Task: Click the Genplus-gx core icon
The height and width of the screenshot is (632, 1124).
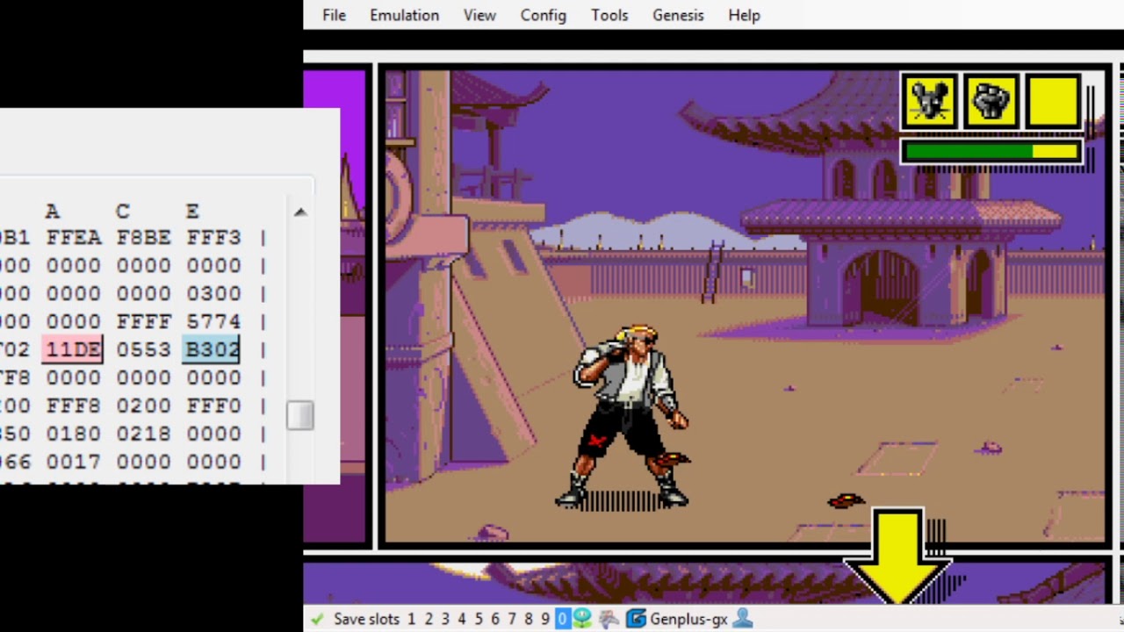Action: coord(636,619)
